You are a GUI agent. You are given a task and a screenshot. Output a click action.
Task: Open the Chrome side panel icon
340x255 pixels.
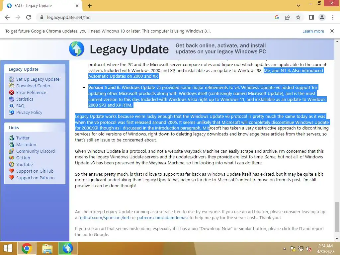click(311, 17)
